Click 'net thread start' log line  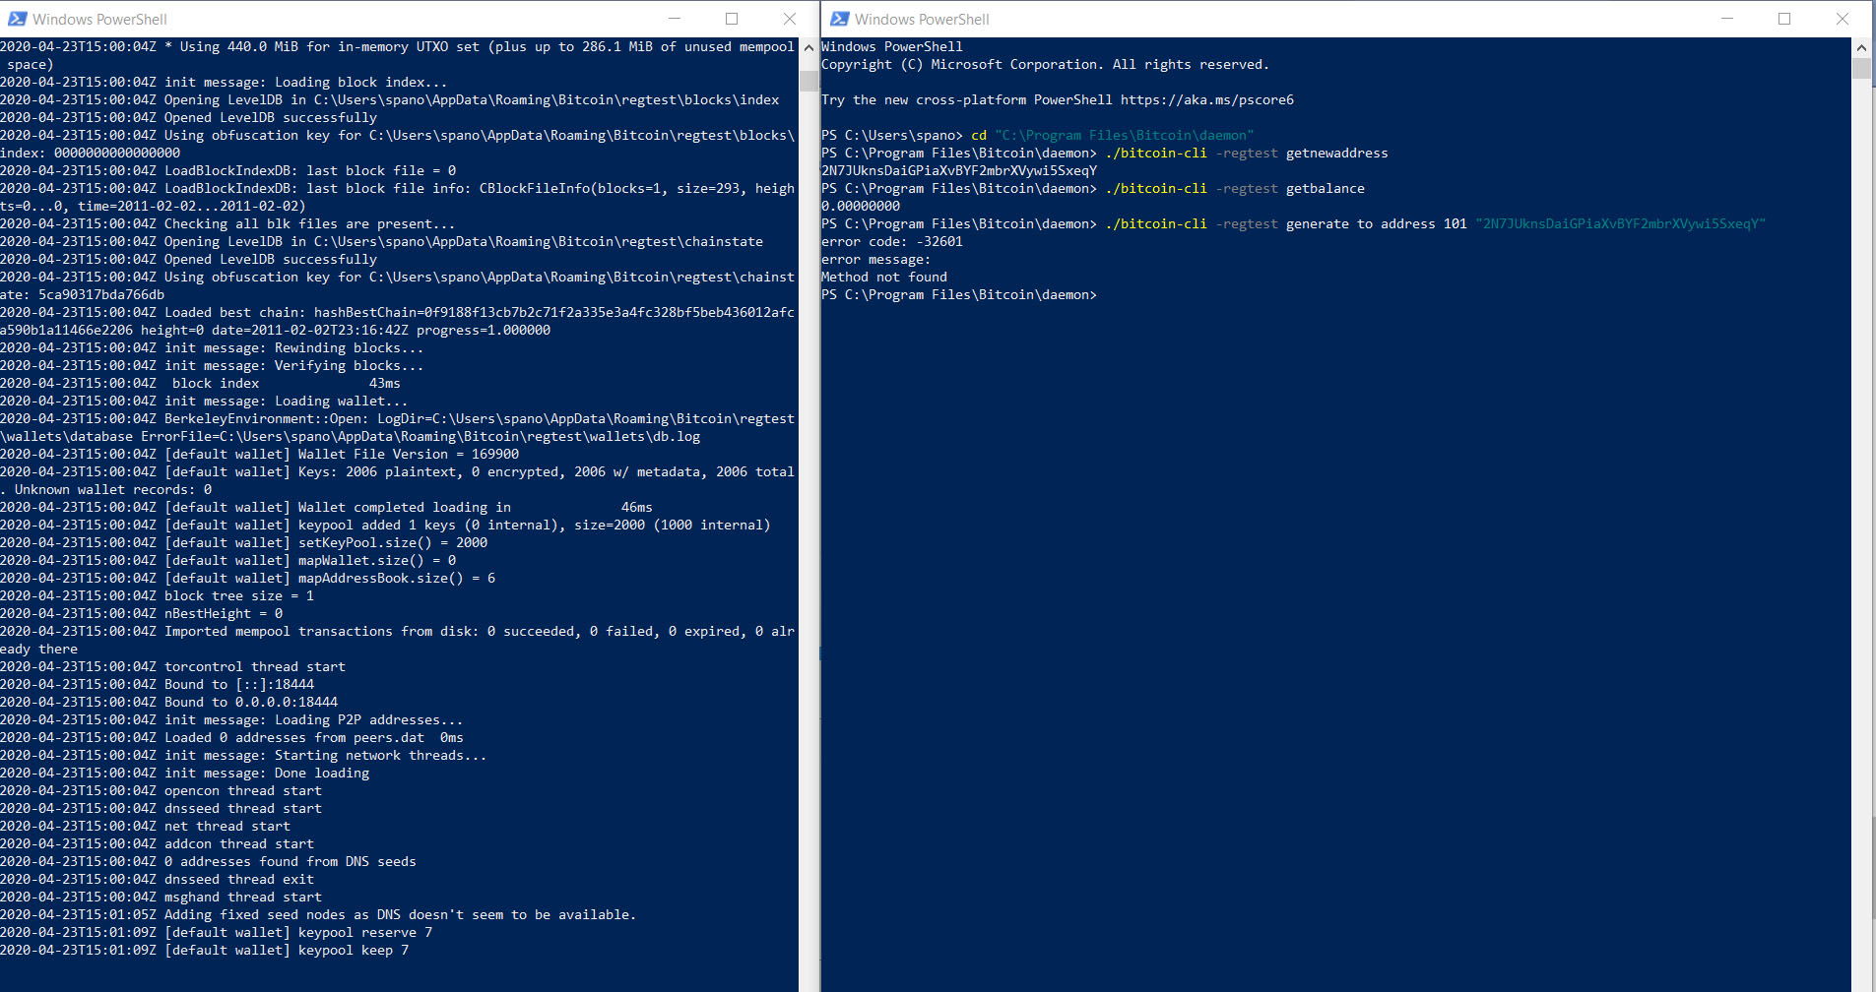tap(146, 826)
